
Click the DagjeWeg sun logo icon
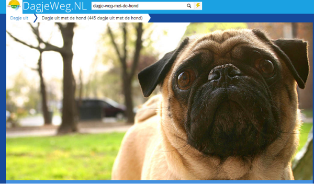tap(14, 5)
